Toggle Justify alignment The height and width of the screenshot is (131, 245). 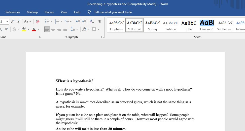(65, 29)
